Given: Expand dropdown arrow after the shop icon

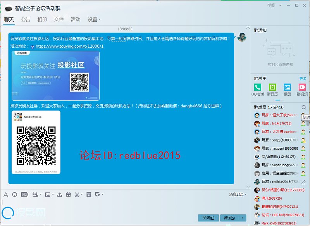Looking at the screenshot, I should pos(41,195).
